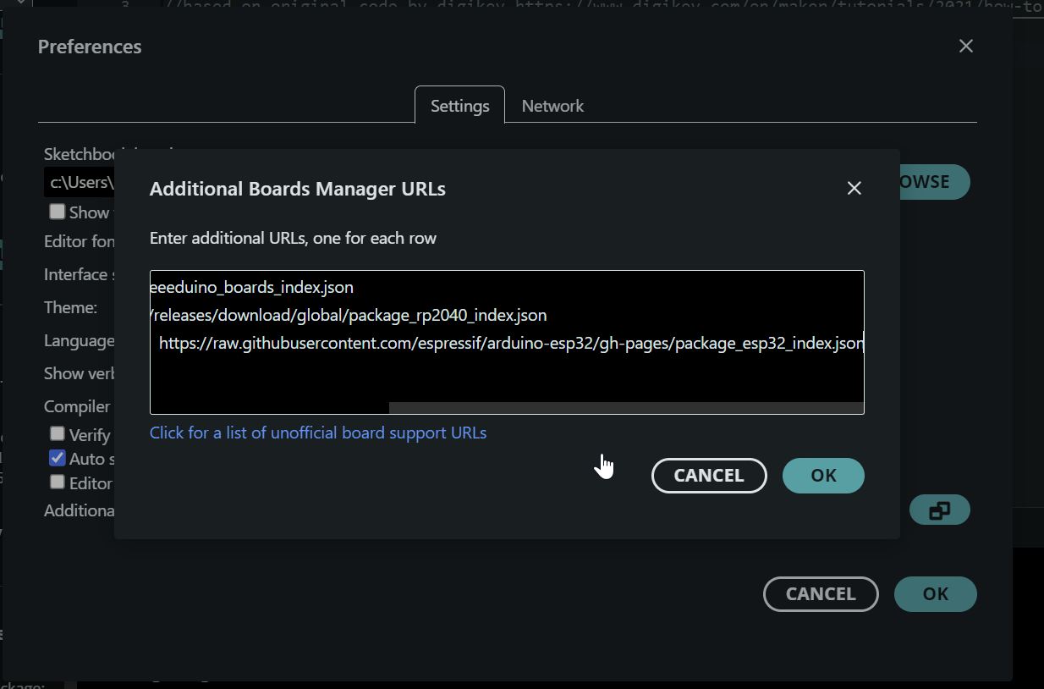Toggle the Show checkbox under sketchbook location
This screenshot has height=689, width=1044.
(x=56, y=212)
